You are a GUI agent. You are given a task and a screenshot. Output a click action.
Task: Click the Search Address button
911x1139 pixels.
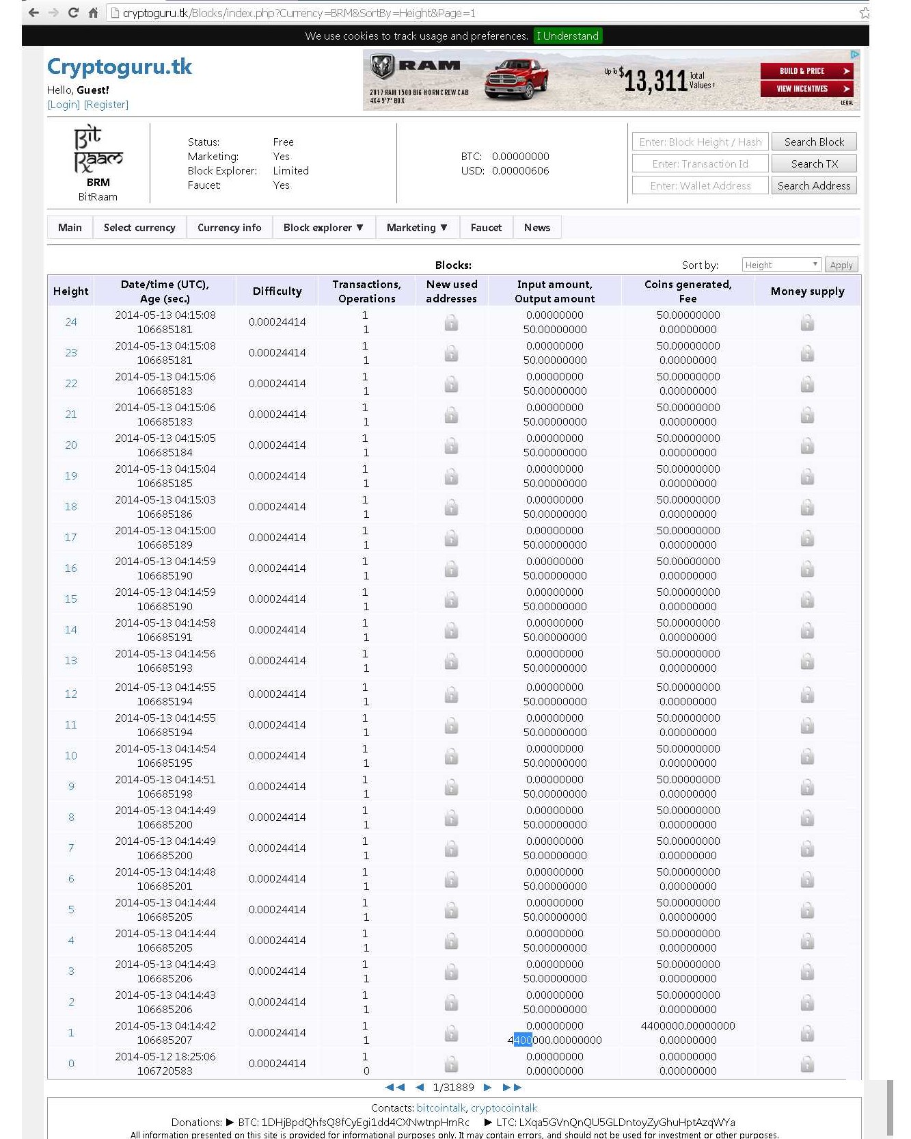814,185
